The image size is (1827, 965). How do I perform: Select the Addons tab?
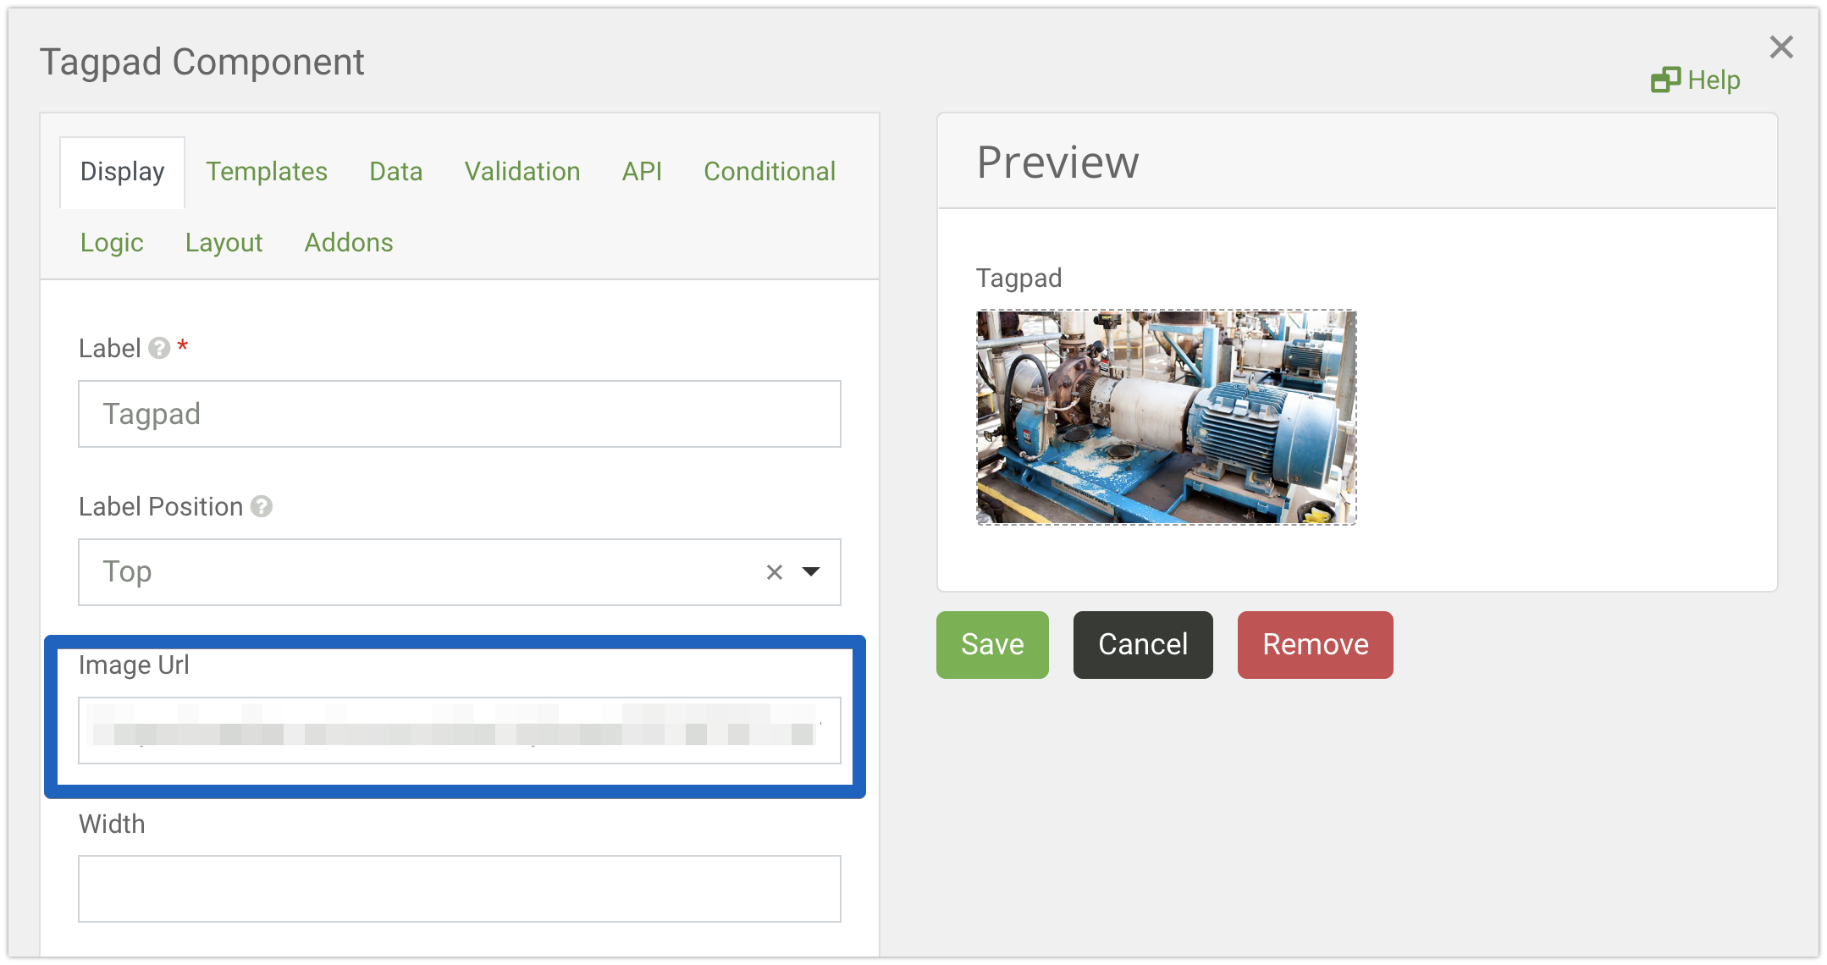(349, 243)
